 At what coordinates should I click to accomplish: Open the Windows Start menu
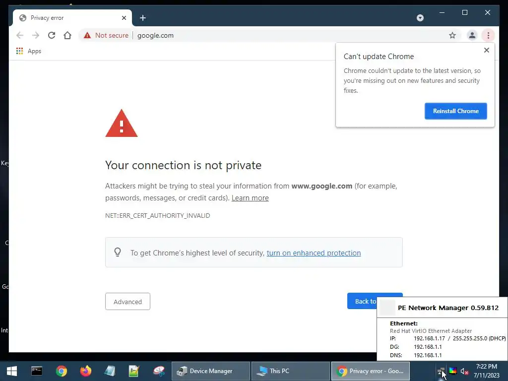12,371
